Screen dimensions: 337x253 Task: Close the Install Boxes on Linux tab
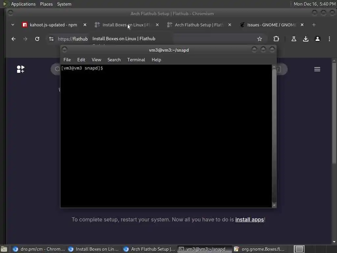(x=157, y=25)
